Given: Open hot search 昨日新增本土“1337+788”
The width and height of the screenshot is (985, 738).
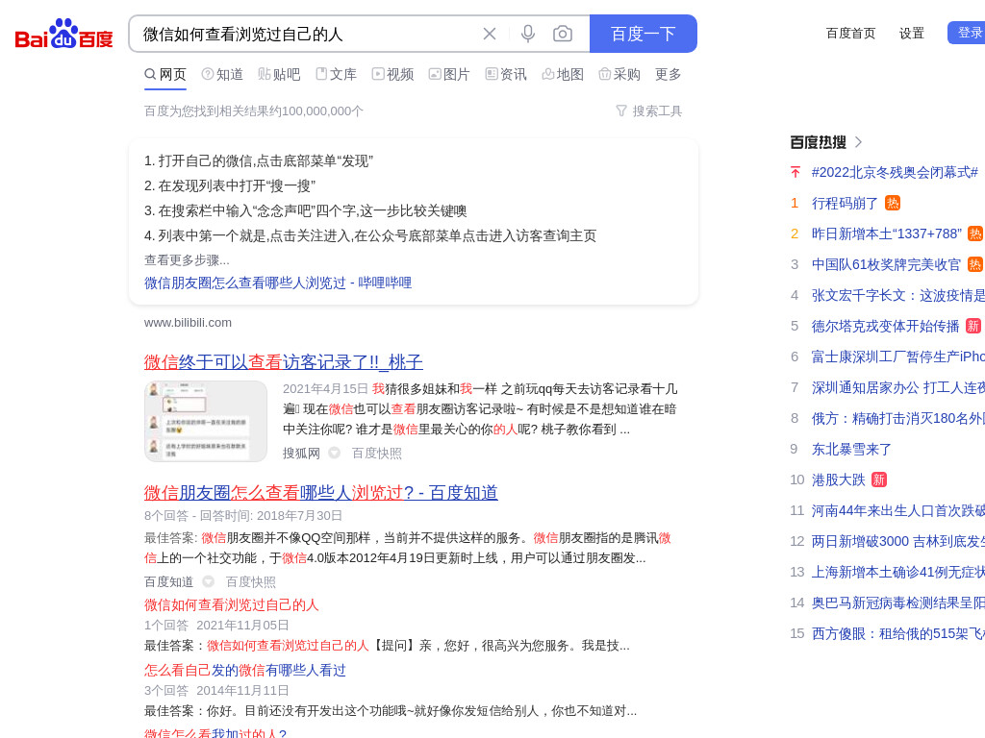Looking at the screenshot, I should 886,234.
